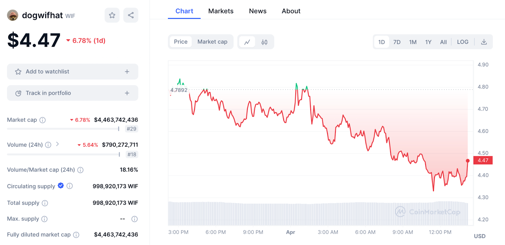Viewport: 505px width, 245px height.
Task: Switch to the News tab
Action: (258, 11)
